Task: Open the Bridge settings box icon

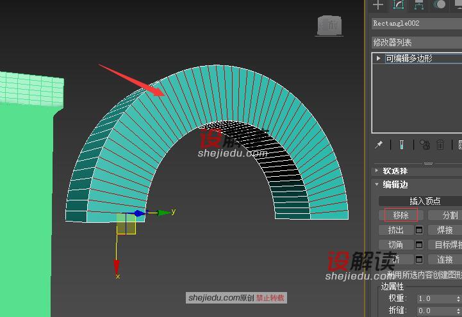Action: 420,259
